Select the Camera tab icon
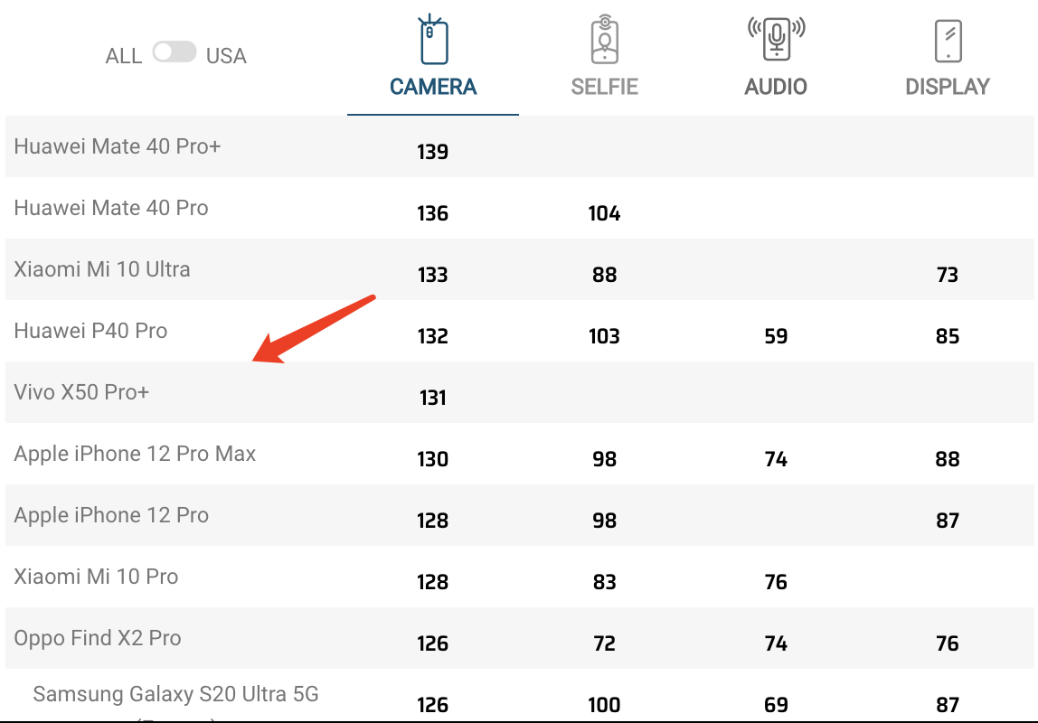1038x723 pixels. coord(432,40)
